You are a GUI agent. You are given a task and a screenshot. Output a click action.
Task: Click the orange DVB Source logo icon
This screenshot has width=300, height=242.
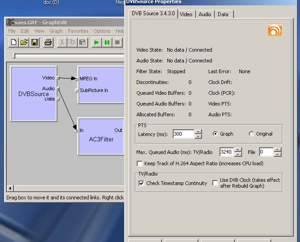275,30
